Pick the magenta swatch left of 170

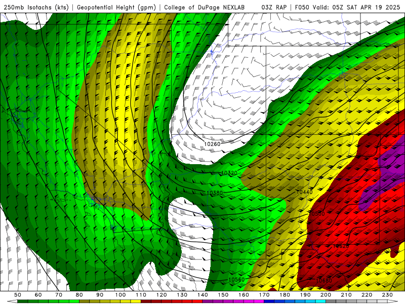[x=259, y=301]
